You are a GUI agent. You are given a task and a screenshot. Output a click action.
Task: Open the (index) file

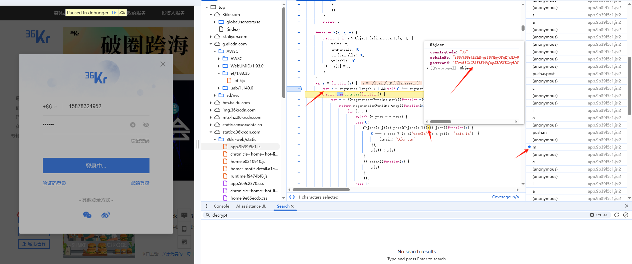pos(233,29)
